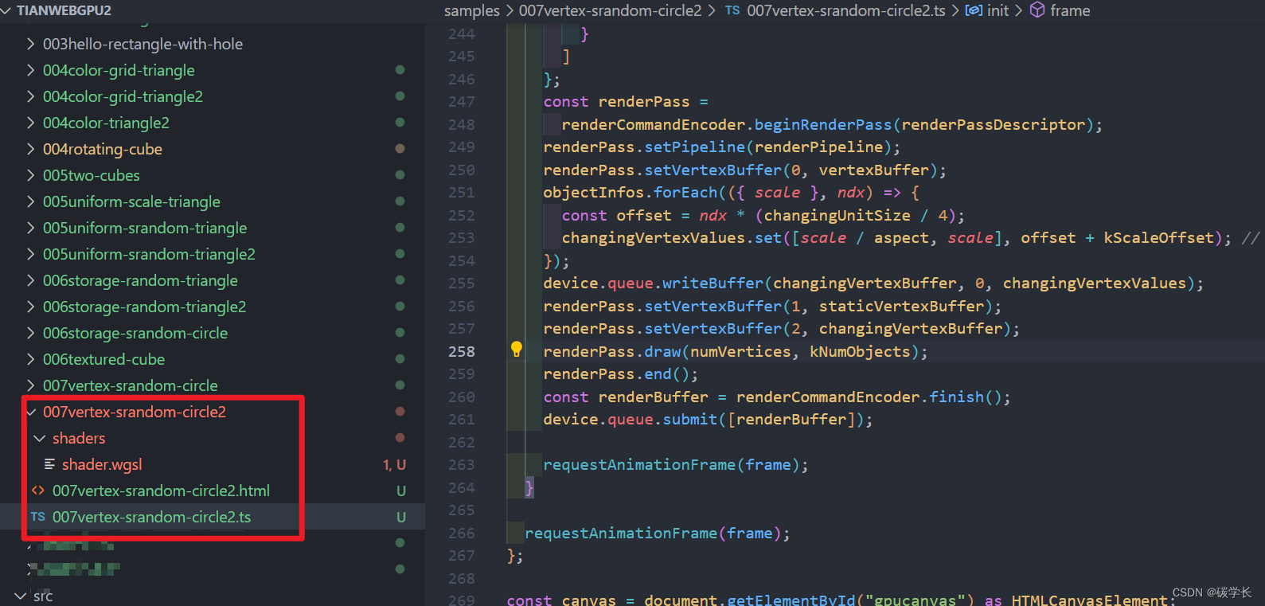Click writeBuffer on line 255
The height and width of the screenshot is (606, 1265).
click(x=713, y=283)
